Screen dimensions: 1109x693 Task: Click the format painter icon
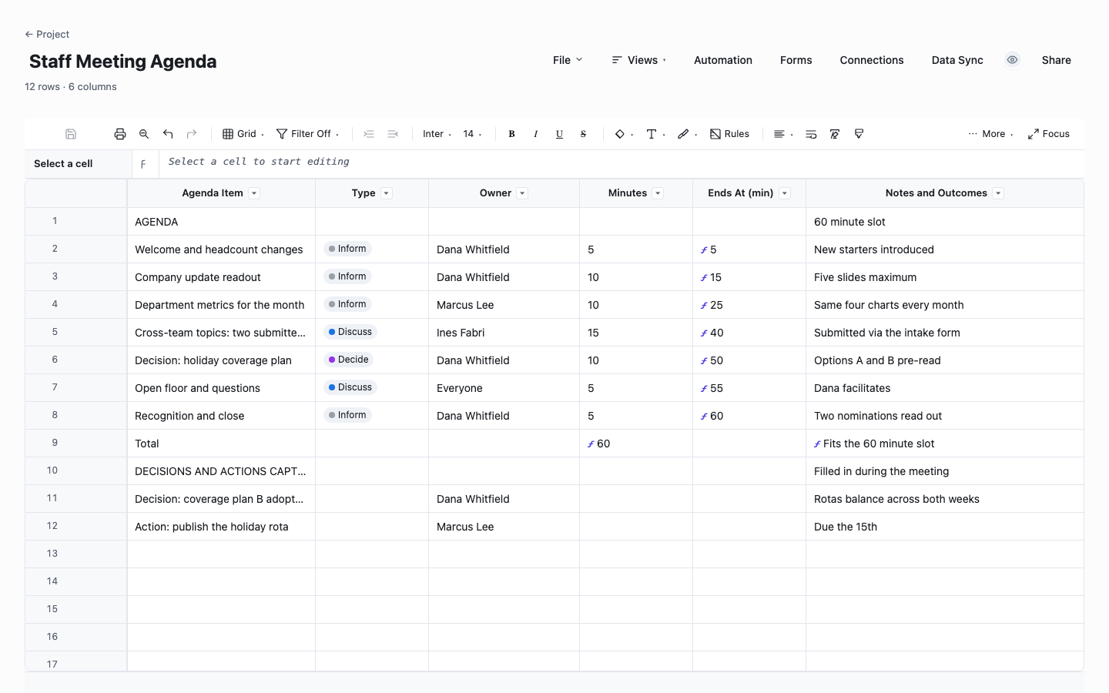859,134
